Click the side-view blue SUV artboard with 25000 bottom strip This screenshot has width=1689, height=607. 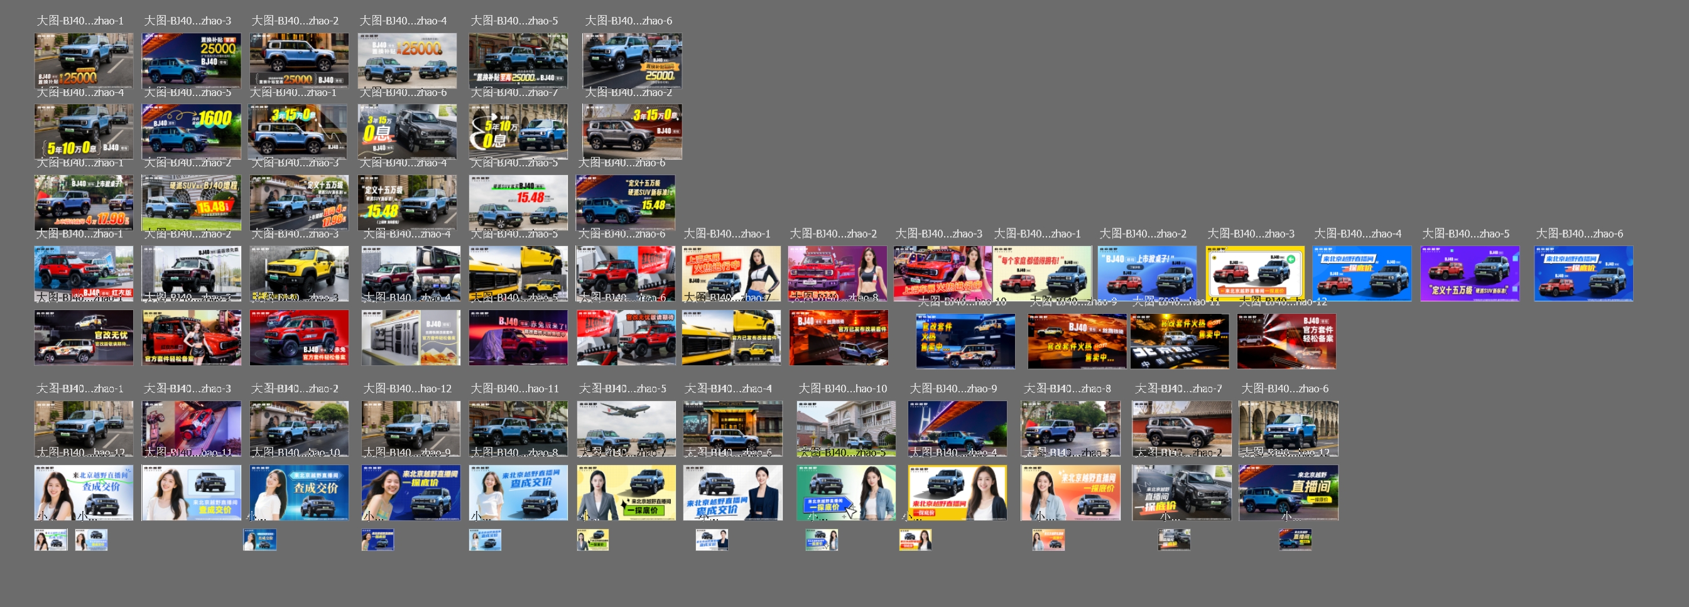click(x=299, y=61)
